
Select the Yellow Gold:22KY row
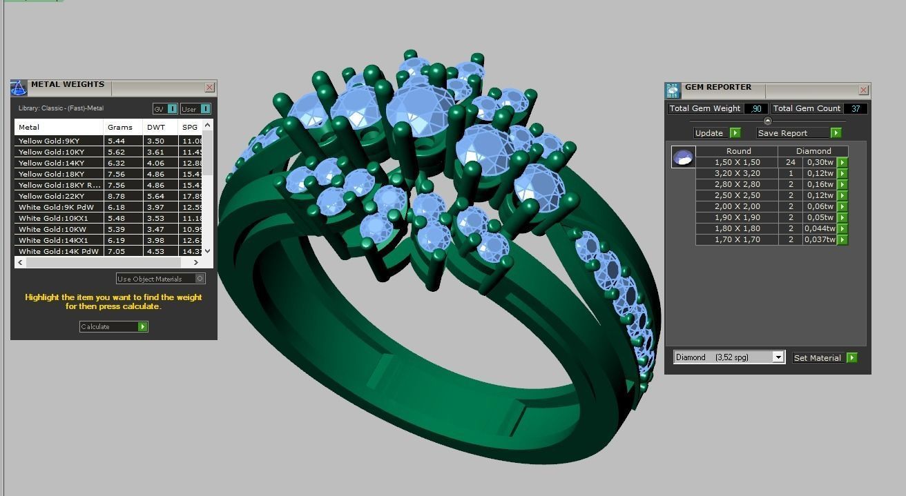pyautogui.click(x=109, y=196)
